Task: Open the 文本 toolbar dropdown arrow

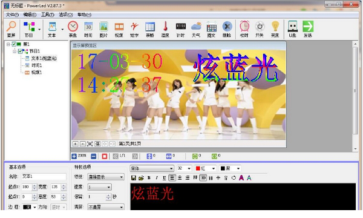Action: coord(62,30)
